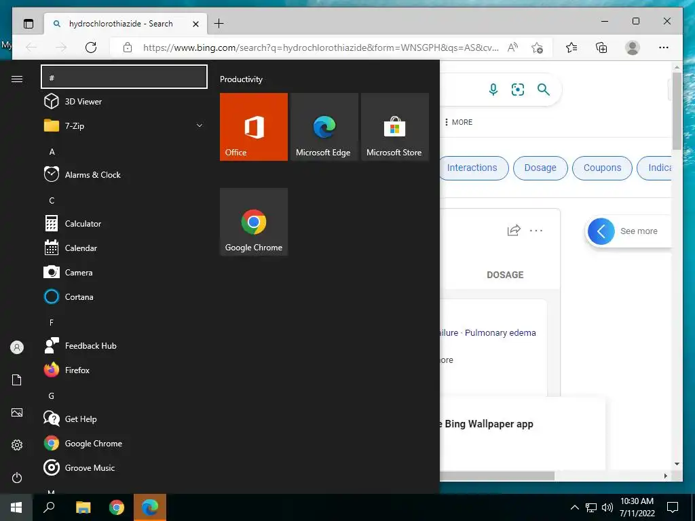Close the hydrochlorothiazide search tab
Screen dimensions: 695x521
196,24
